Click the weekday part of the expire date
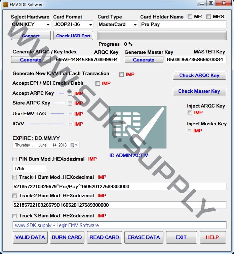 [x=23, y=145]
